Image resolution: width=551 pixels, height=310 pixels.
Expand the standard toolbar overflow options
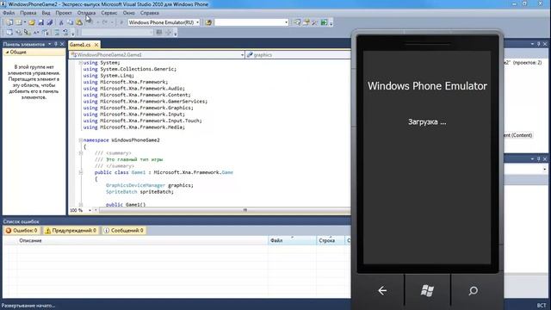tap(331, 23)
